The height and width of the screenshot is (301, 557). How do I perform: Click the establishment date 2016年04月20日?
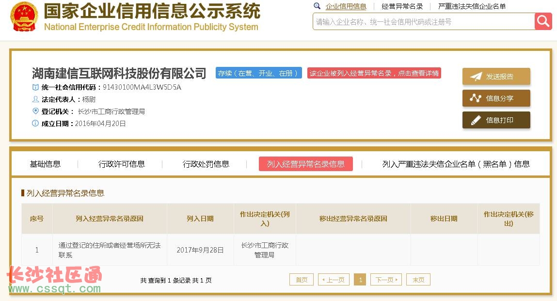pos(100,124)
